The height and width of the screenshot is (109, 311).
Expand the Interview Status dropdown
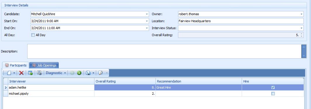301,28
